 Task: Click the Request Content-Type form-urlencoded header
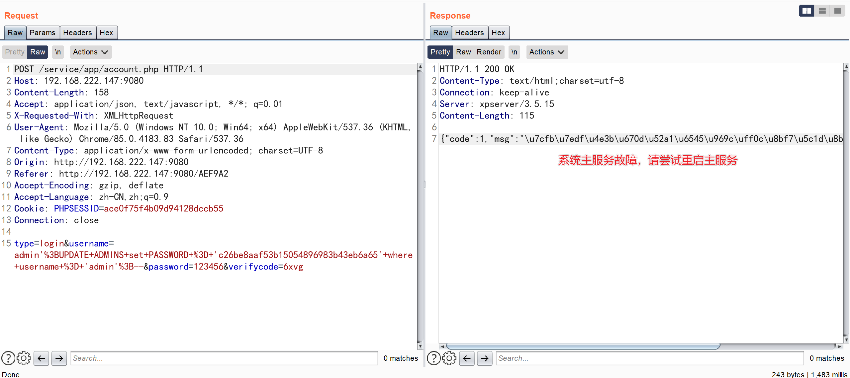[169, 150]
